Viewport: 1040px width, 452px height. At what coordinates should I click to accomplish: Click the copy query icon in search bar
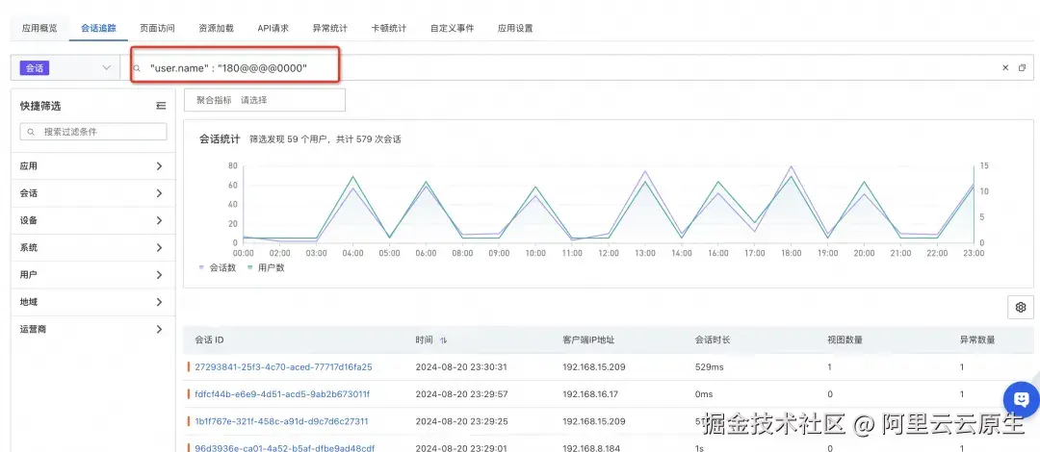(1022, 67)
